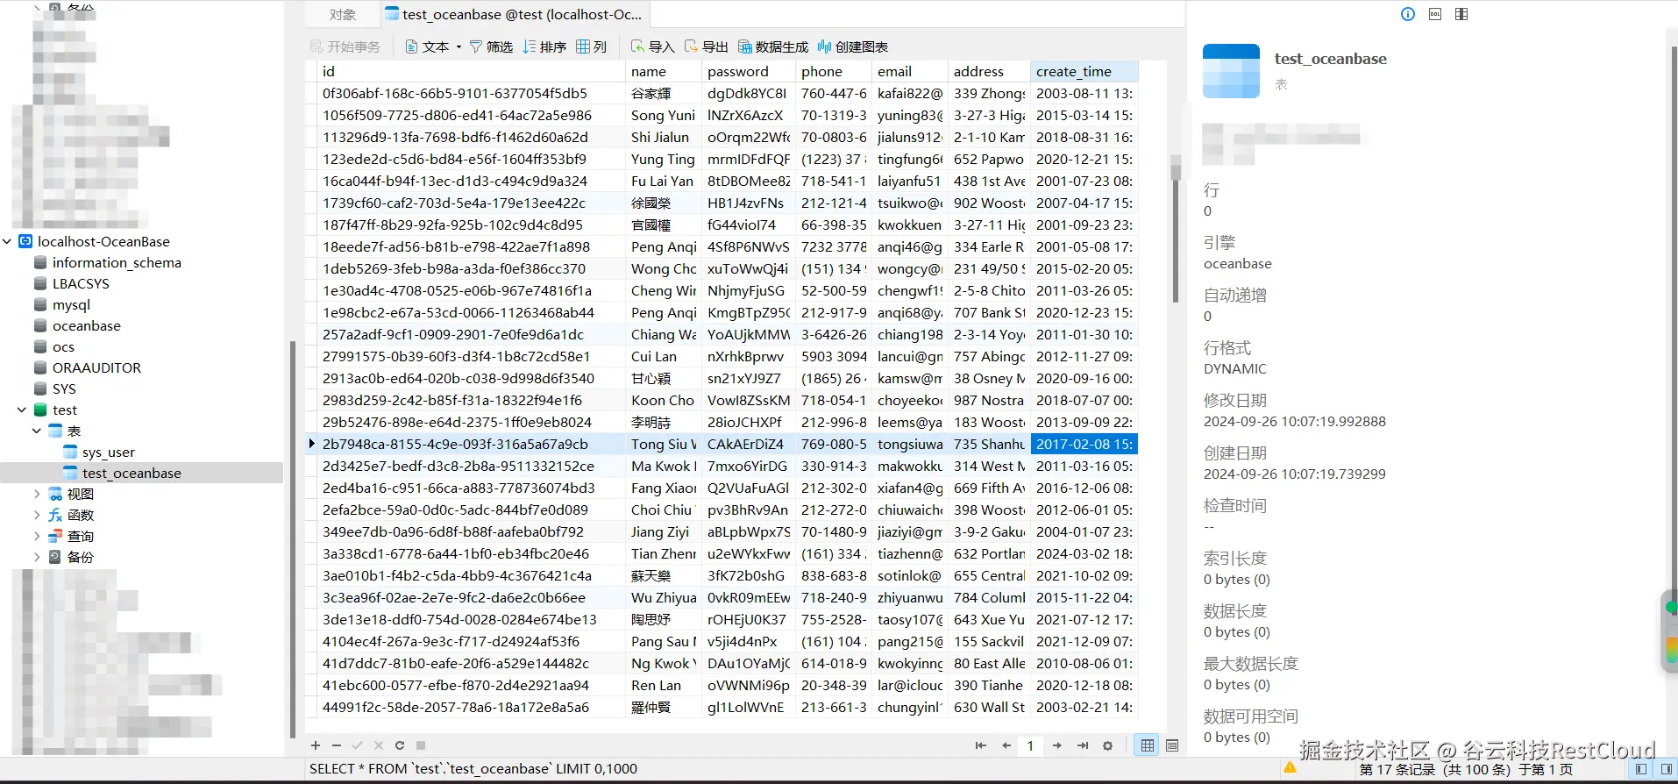Switch to form view

point(1172,745)
